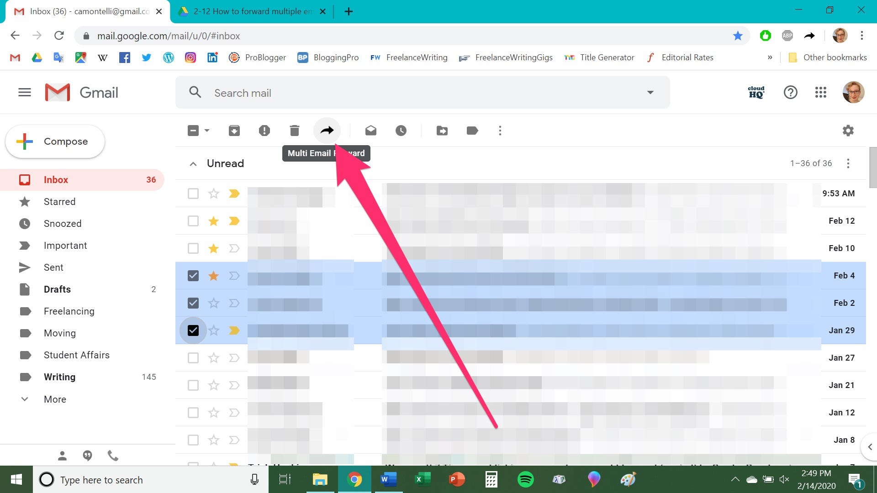Open the toolbar More options vertical dots
The height and width of the screenshot is (493, 877).
click(500, 131)
